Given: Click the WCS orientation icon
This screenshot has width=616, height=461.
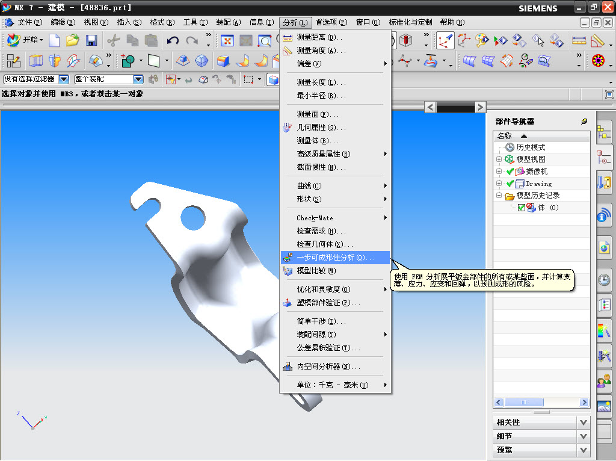Looking at the screenshot, I should click(x=445, y=40).
